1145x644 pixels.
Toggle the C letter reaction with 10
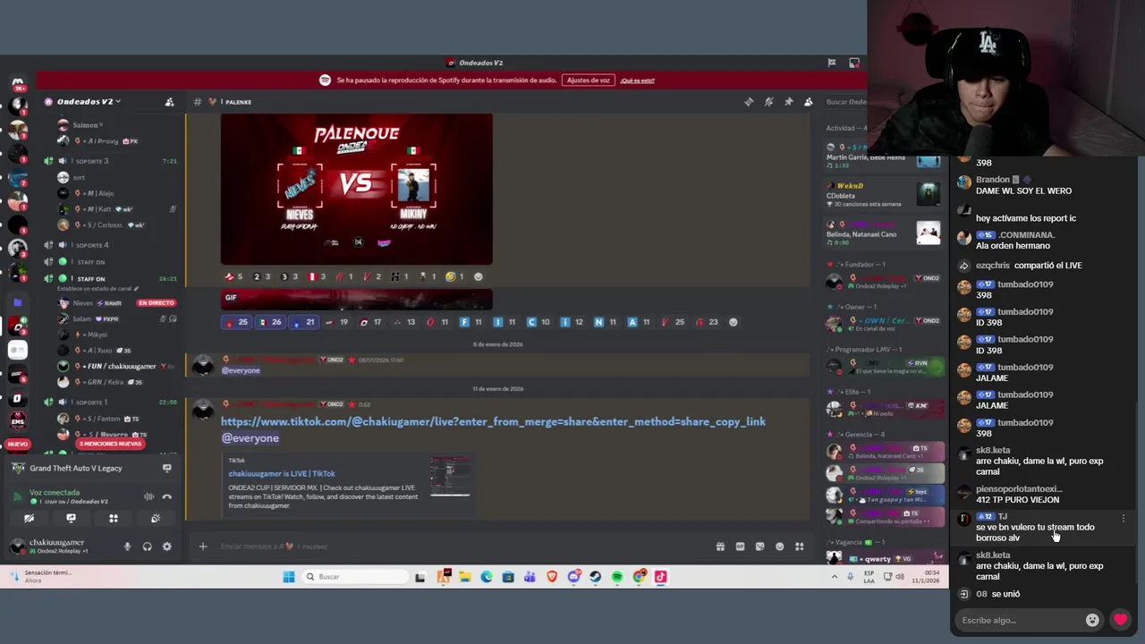[x=539, y=322]
